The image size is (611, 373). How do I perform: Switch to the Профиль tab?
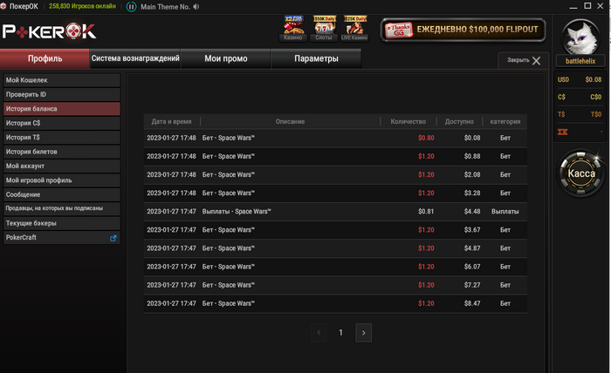(x=45, y=58)
